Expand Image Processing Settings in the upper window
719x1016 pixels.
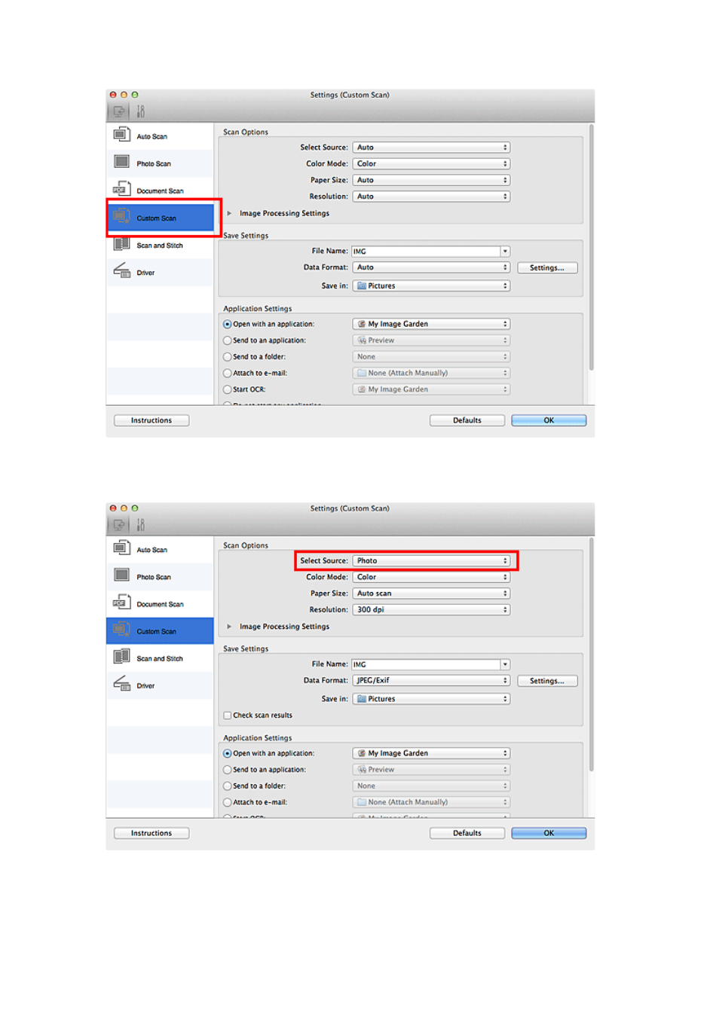(230, 214)
